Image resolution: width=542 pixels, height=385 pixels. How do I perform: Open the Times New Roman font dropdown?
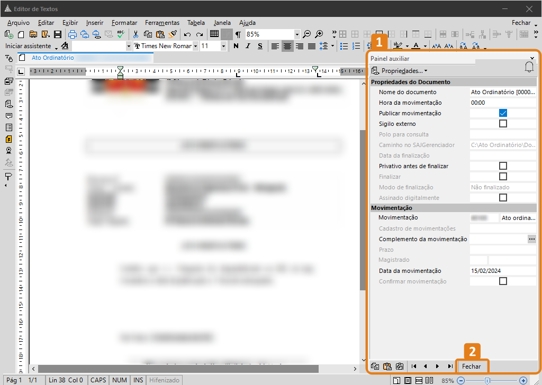pyautogui.click(x=195, y=46)
